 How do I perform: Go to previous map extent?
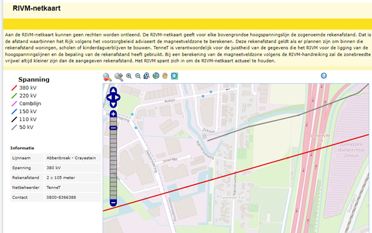[107, 77]
